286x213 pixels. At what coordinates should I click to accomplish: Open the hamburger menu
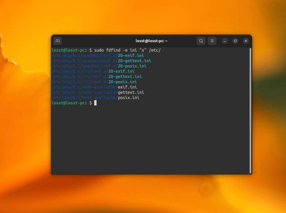(212, 41)
